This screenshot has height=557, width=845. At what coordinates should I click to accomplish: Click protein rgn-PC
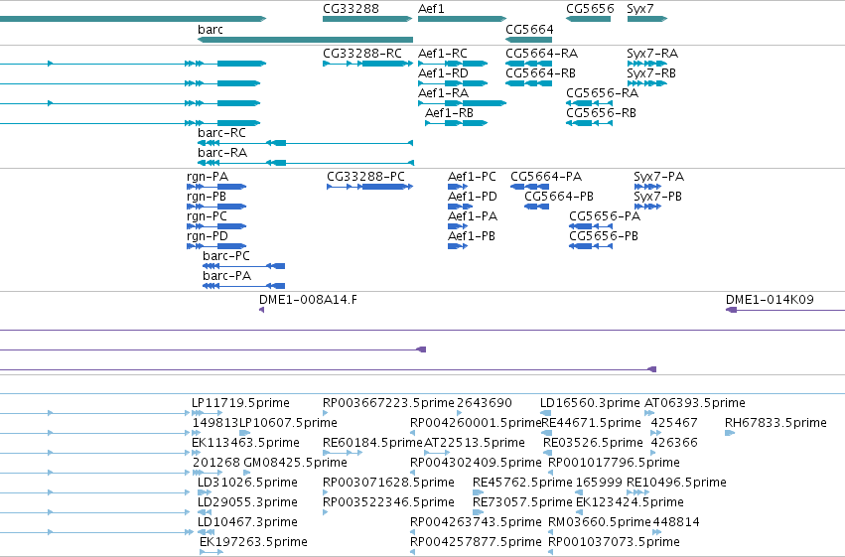tap(216, 226)
